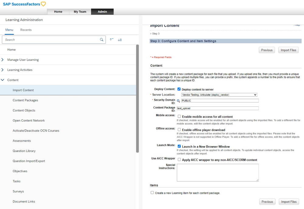
Task: Toggle Launch in a New Browser Window
Action: 179,146
